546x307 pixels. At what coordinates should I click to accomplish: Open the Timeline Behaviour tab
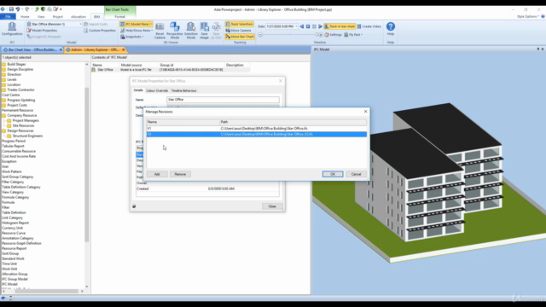click(x=183, y=90)
